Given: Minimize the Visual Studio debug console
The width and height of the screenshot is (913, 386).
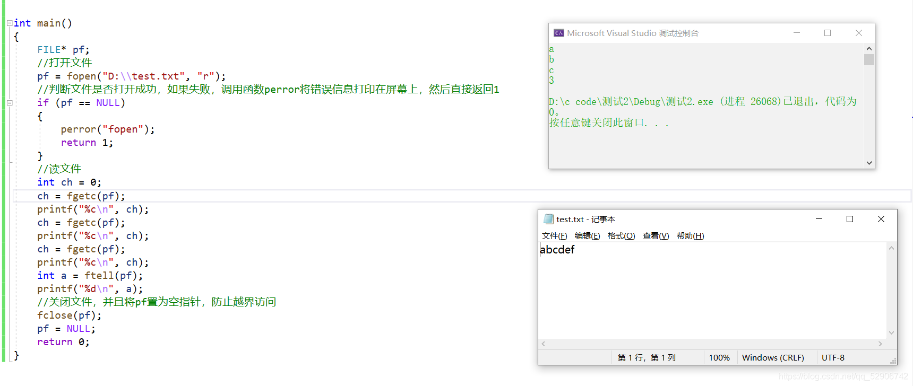Looking at the screenshot, I should tap(797, 33).
